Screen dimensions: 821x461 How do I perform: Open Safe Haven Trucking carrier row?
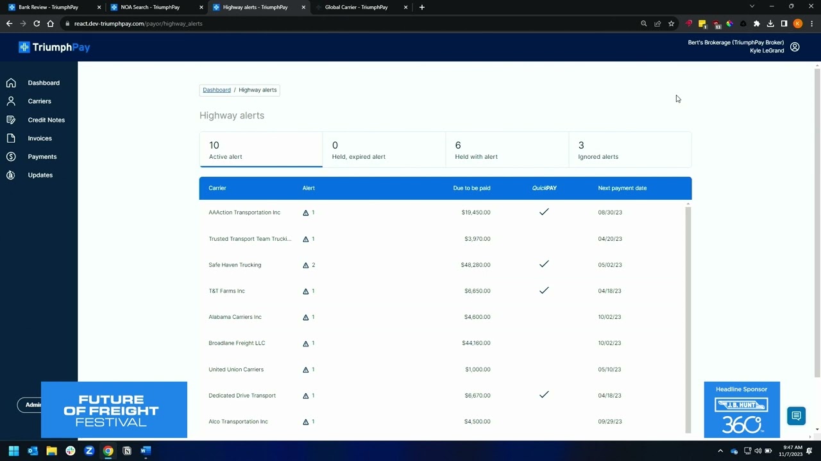(x=443, y=265)
